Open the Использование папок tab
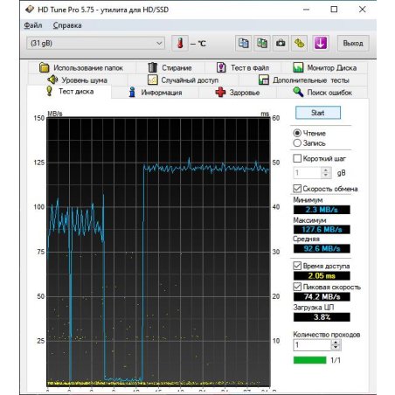Image resolution: width=395 pixels, height=395 pixels. pos(81,68)
